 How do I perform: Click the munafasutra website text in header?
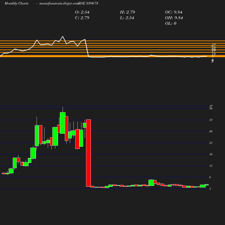click(x=59, y=3)
